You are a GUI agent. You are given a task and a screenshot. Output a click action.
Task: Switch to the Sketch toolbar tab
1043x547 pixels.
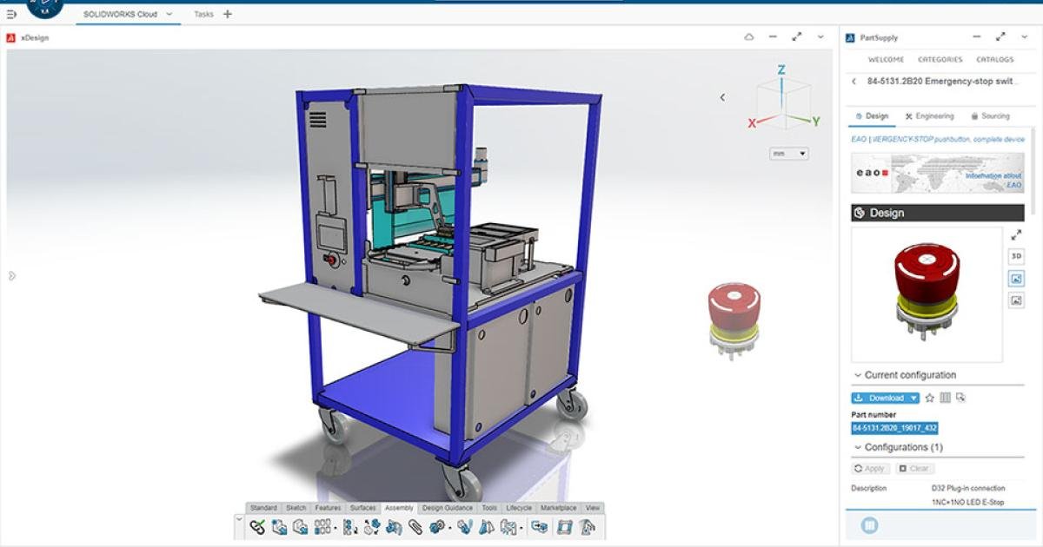[x=296, y=508]
